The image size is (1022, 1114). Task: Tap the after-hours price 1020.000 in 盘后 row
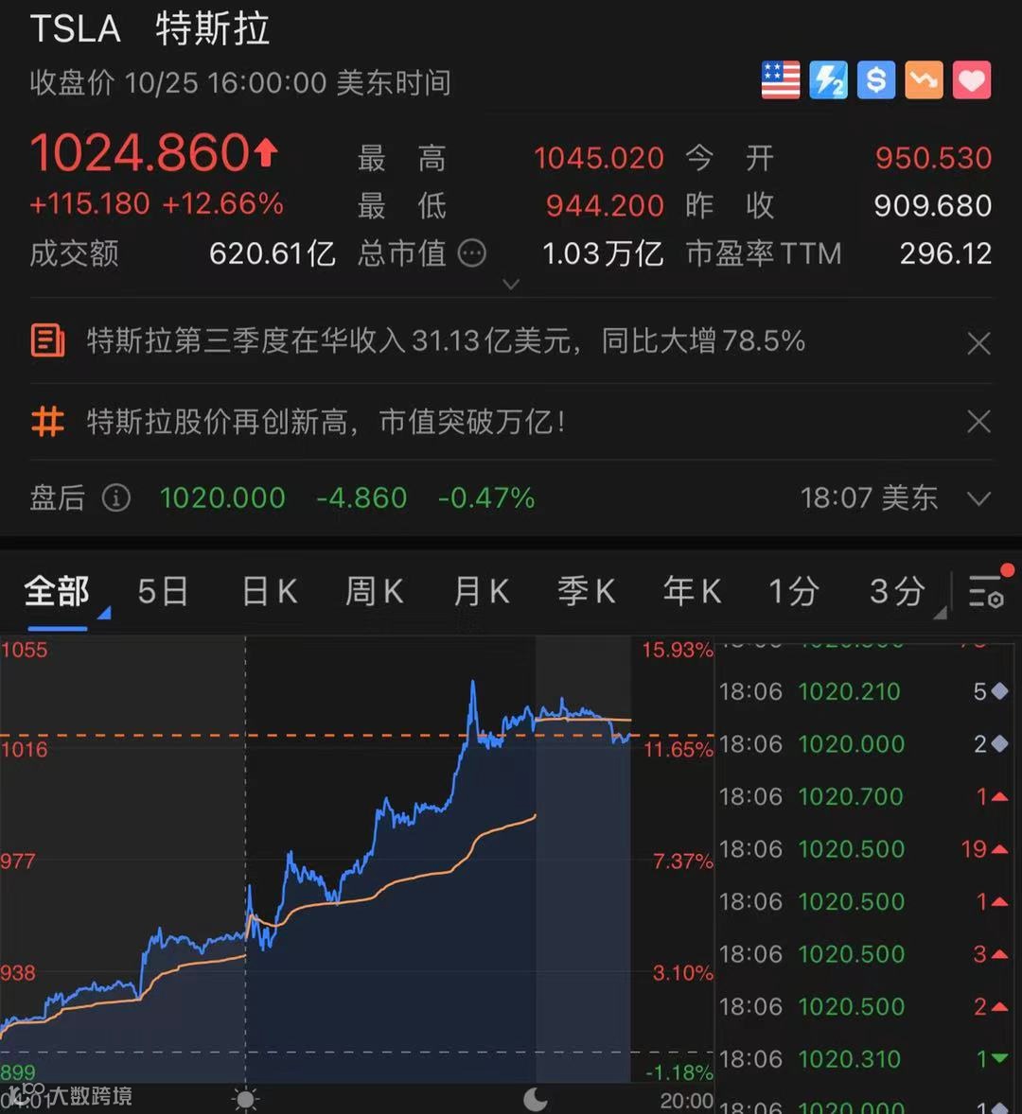pos(222,498)
